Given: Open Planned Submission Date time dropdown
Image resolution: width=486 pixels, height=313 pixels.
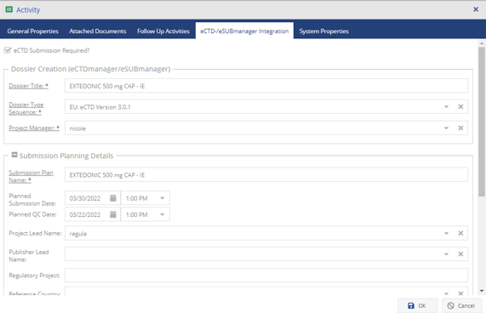Looking at the screenshot, I should 162,198.
